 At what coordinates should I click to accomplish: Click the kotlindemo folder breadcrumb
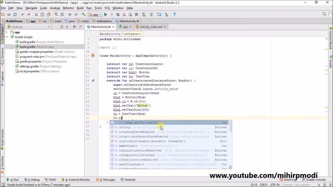point(102,21)
